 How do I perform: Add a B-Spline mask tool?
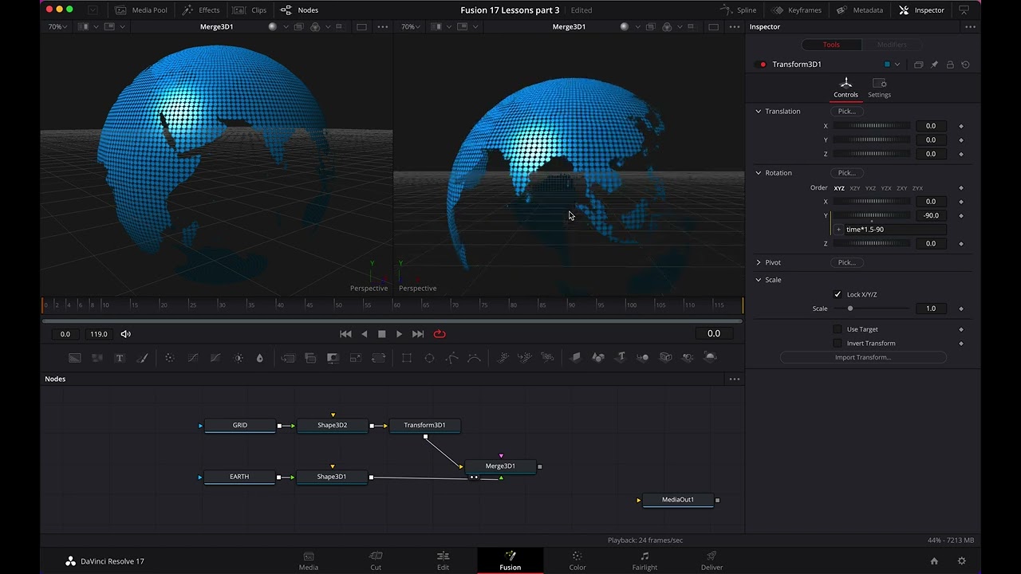474,358
